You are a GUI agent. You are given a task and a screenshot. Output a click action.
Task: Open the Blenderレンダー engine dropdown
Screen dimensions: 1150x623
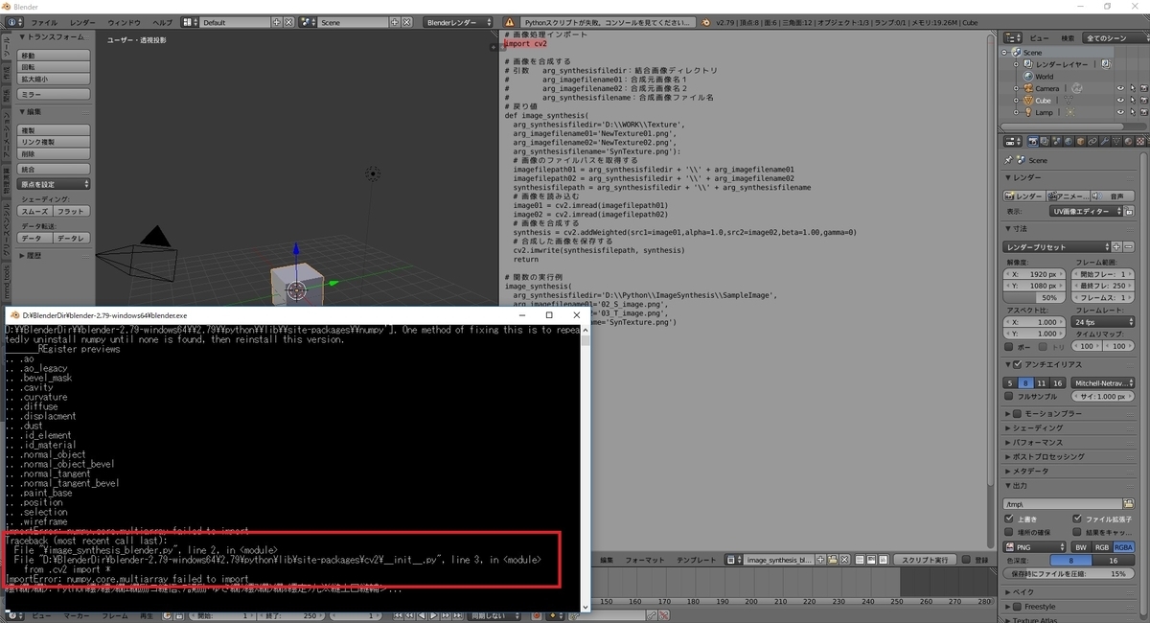(x=458, y=21)
